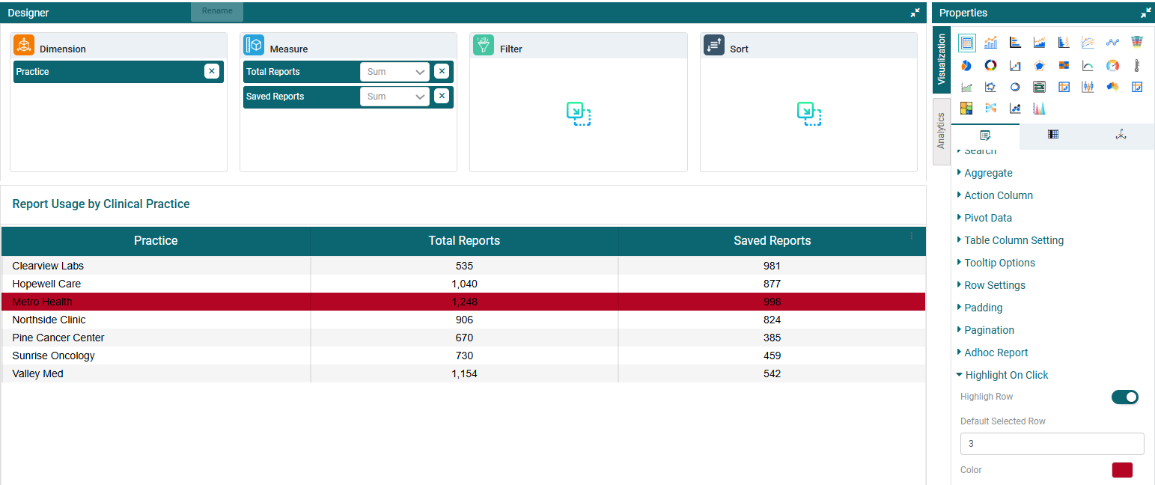1155x485 pixels.
Task: Open the axis settings properties tab
Action: (x=1120, y=135)
